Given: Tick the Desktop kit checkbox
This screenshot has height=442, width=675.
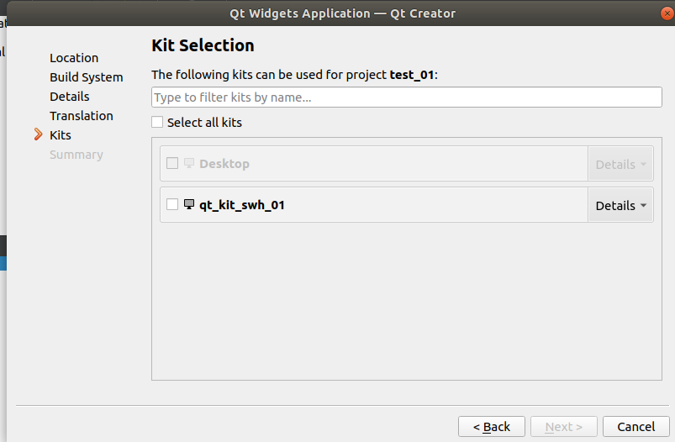Looking at the screenshot, I should (172, 163).
